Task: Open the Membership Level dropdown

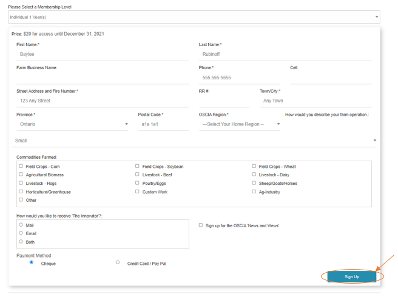Action: [194, 17]
